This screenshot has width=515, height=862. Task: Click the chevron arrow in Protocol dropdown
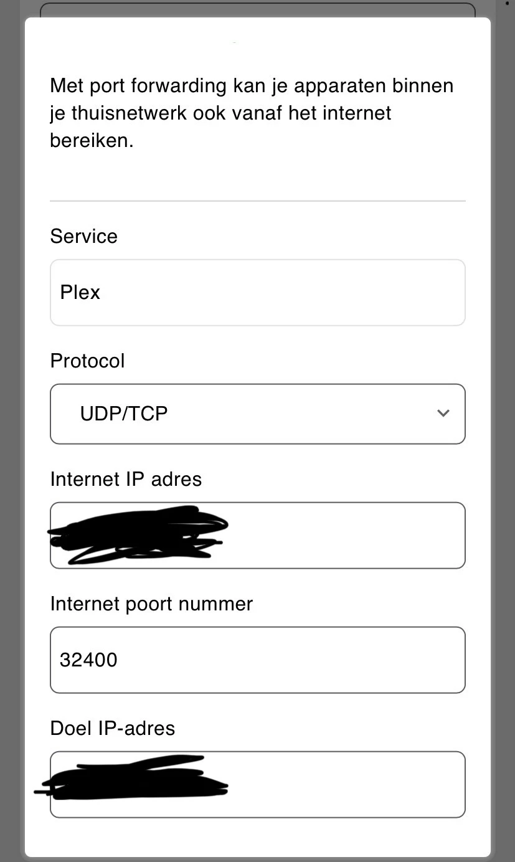pos(443,414)
